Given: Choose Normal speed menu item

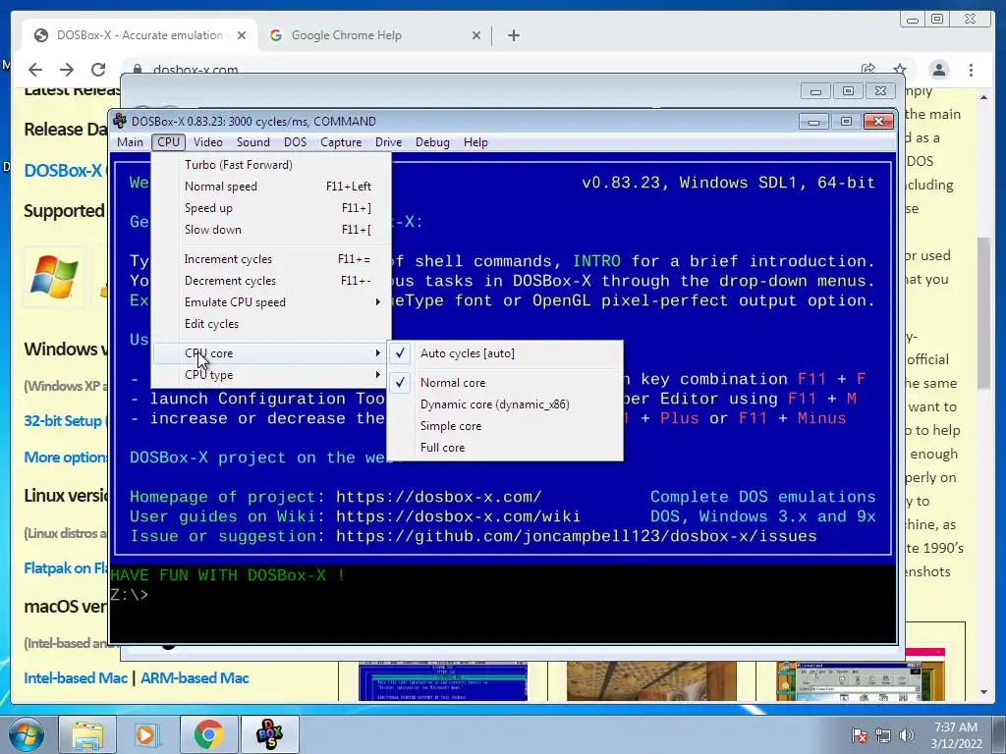Looking at the screenshot, I should pyautogui.click(x=271, y=187).
